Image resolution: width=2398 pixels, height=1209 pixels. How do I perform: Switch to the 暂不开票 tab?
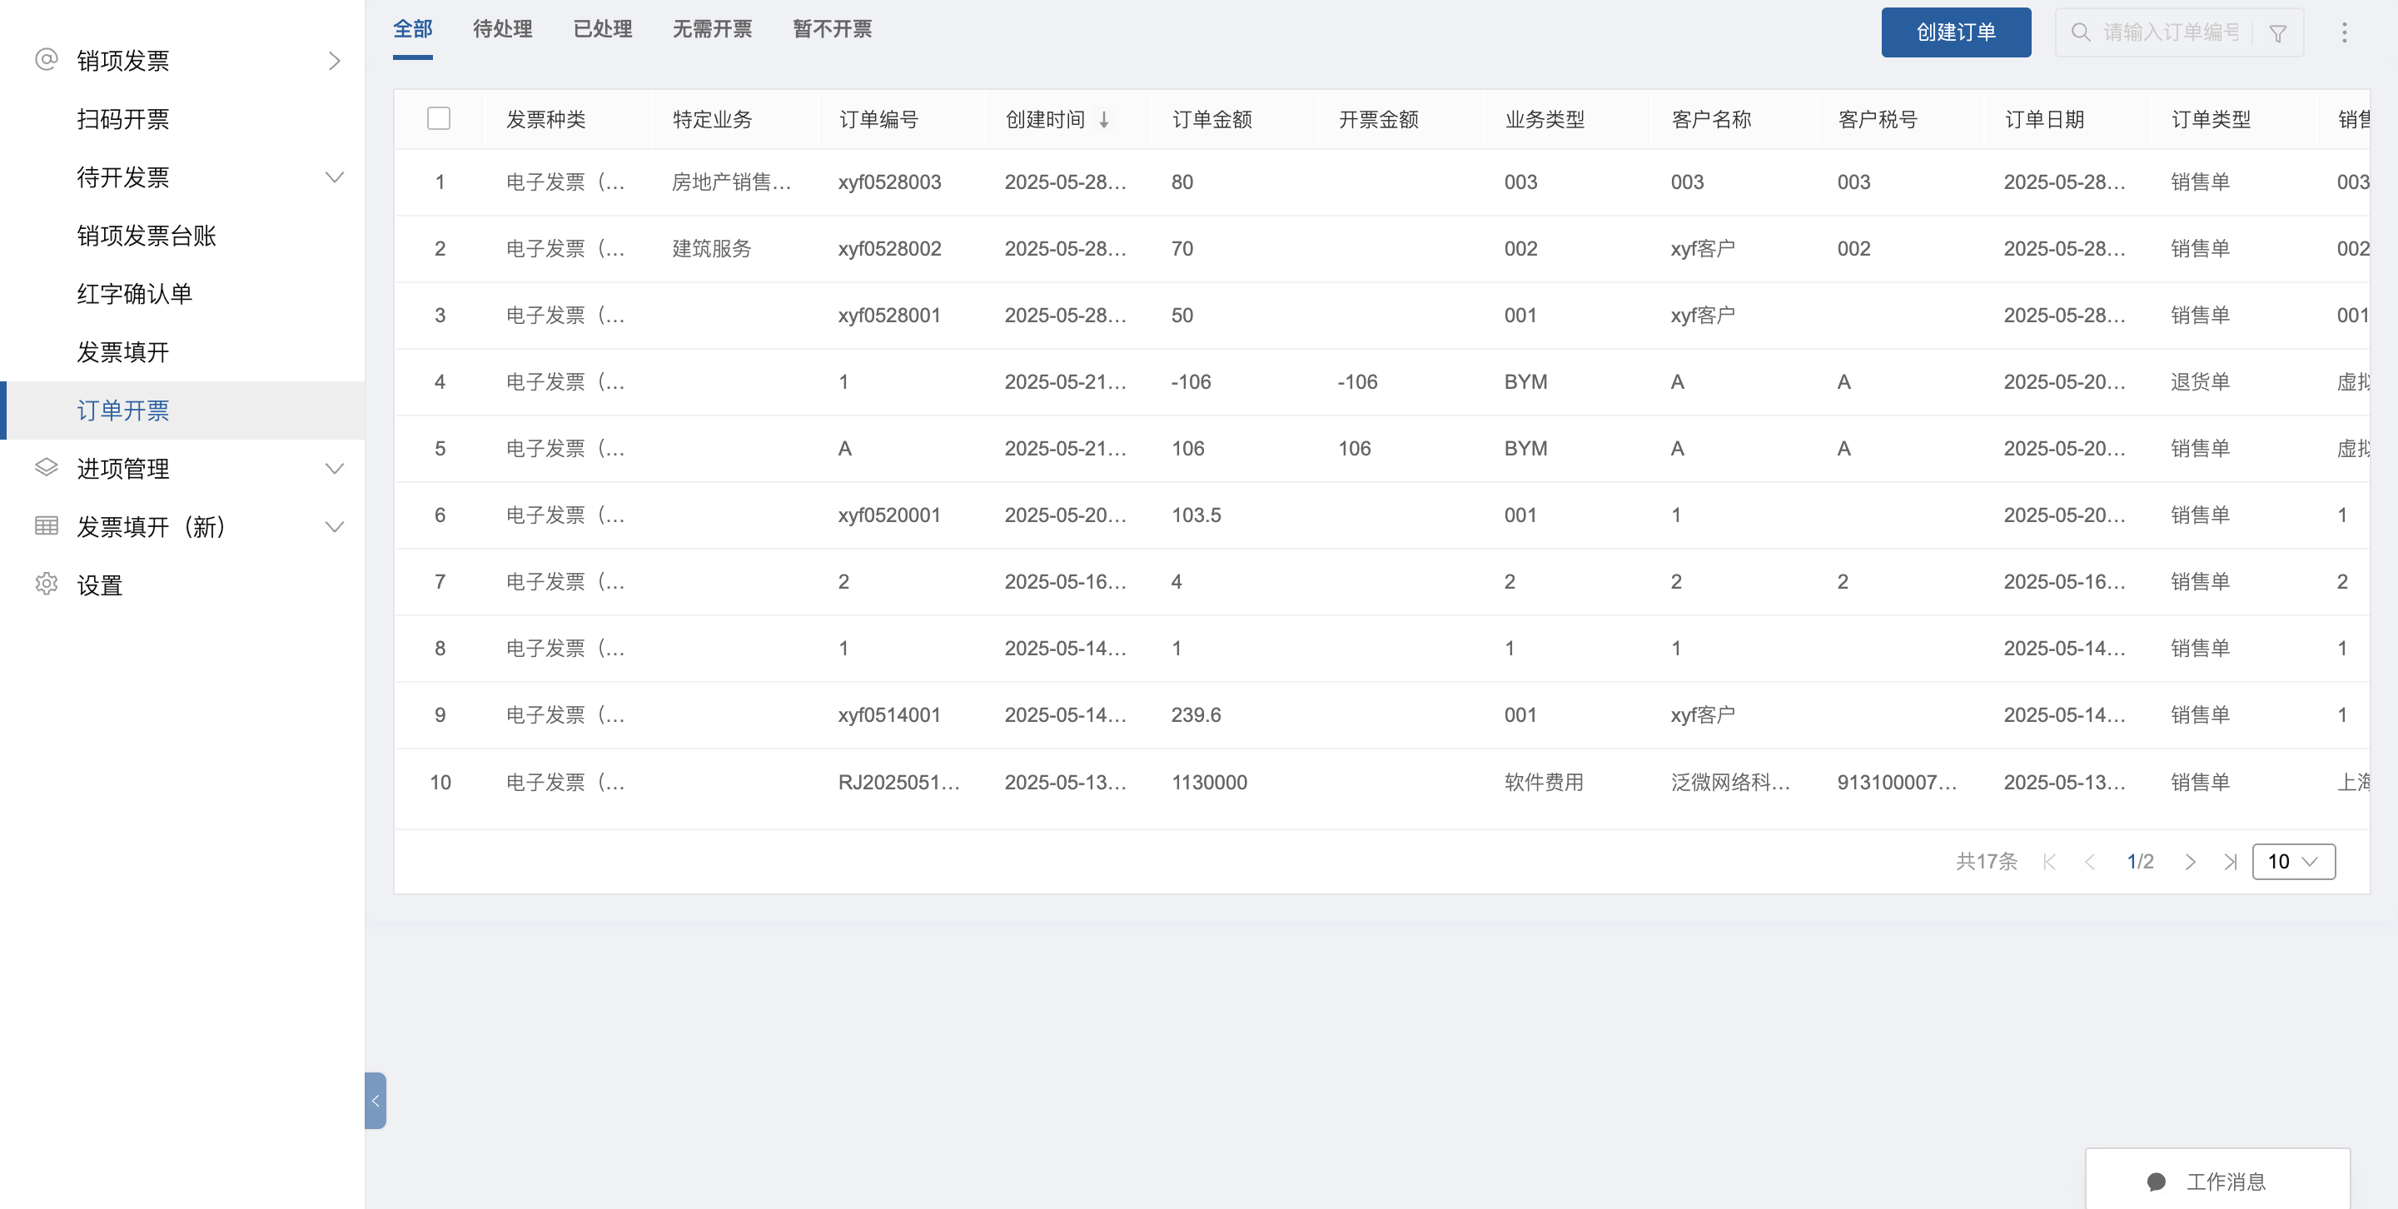[833, 29]
